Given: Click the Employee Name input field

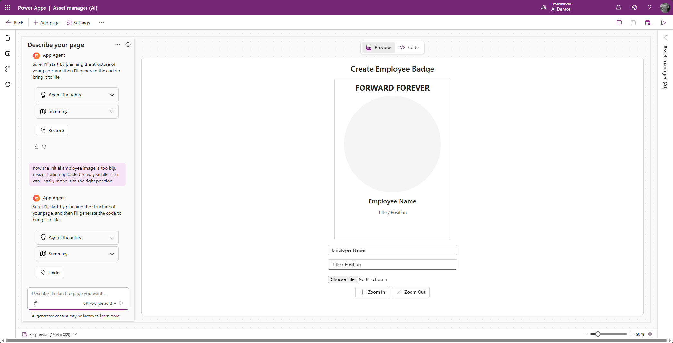Looking at the screenshot, I should [x=392, y=250].
